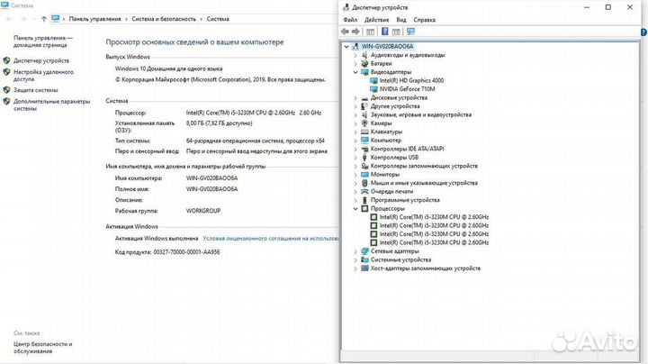Viewport: 648px width, 364px height.
Task: Click the shield icon next to Настройка удаленного доступа
Action: (6, 72)
